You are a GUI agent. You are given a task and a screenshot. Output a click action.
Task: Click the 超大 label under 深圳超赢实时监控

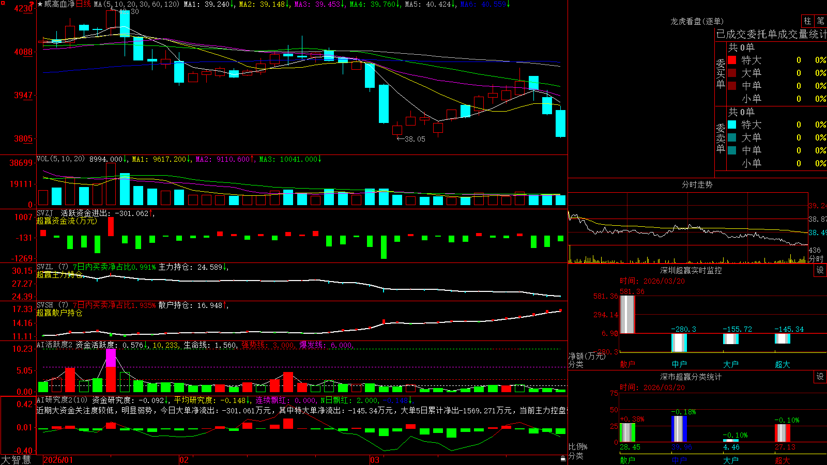783,364
